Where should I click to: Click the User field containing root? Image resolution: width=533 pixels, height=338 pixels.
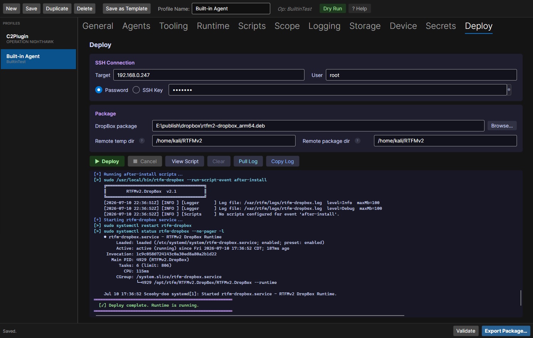coord(421,75)
